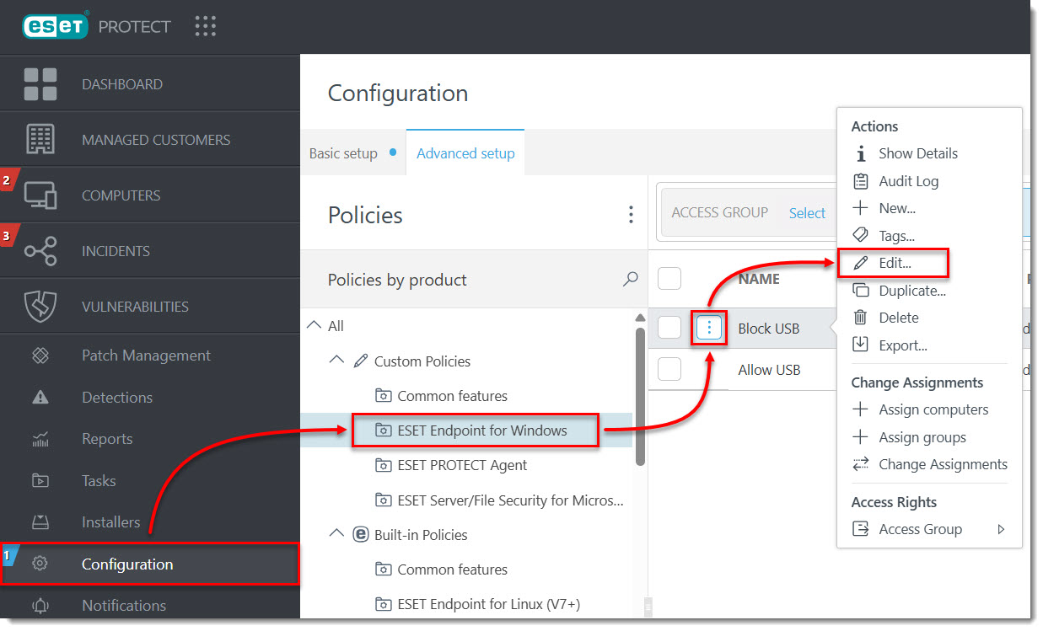Select Common features under Built-in Policies
Screen dimensions: 1043x631
point(452,569)
